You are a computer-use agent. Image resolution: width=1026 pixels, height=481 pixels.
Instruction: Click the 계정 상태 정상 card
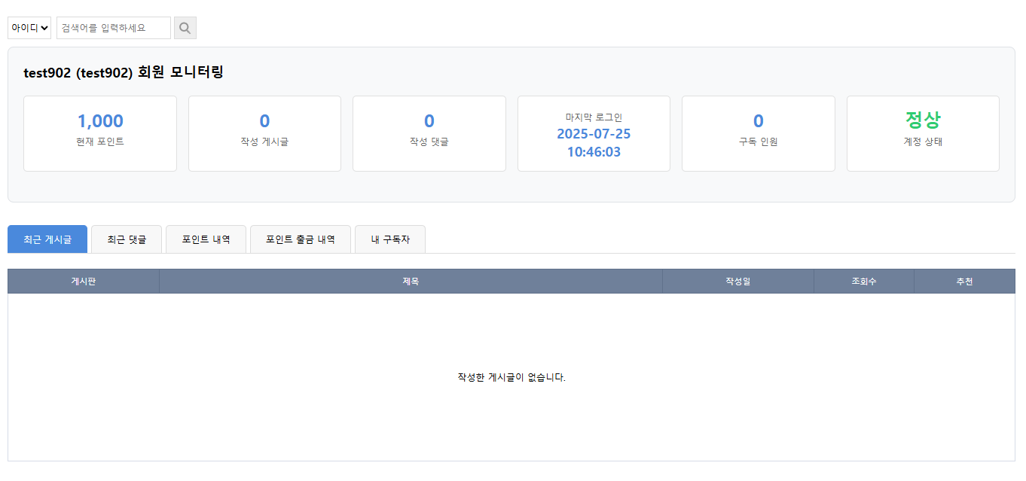923,133
